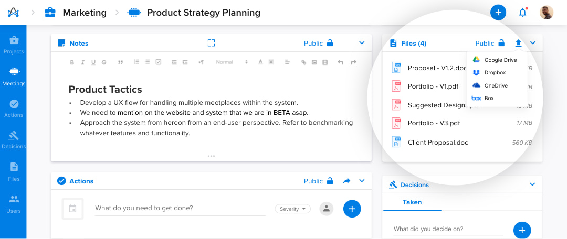This screenshot has height=239, width=567.
Task: Go to Marketing in the breadcrumb
Action: coord(85,13)
